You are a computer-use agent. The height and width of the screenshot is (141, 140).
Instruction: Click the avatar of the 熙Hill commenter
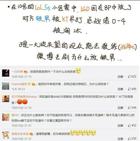point(6,117)
